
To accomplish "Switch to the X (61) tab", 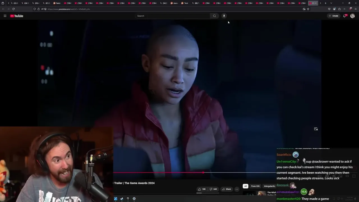I will [x=47, y=3].
